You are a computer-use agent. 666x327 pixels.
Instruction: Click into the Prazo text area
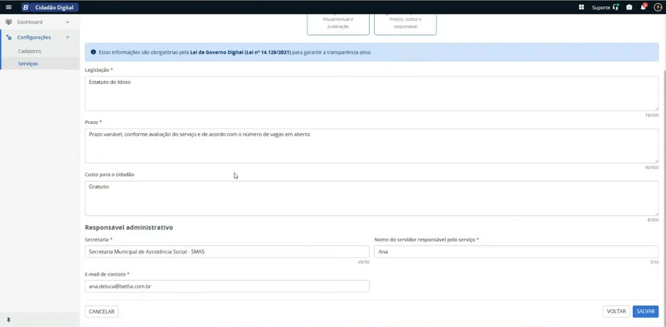click(372, 146)
